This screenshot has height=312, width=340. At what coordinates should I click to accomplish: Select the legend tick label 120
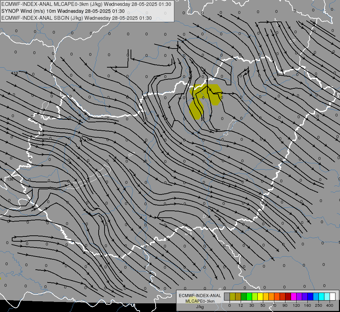(x=297, y=305)
